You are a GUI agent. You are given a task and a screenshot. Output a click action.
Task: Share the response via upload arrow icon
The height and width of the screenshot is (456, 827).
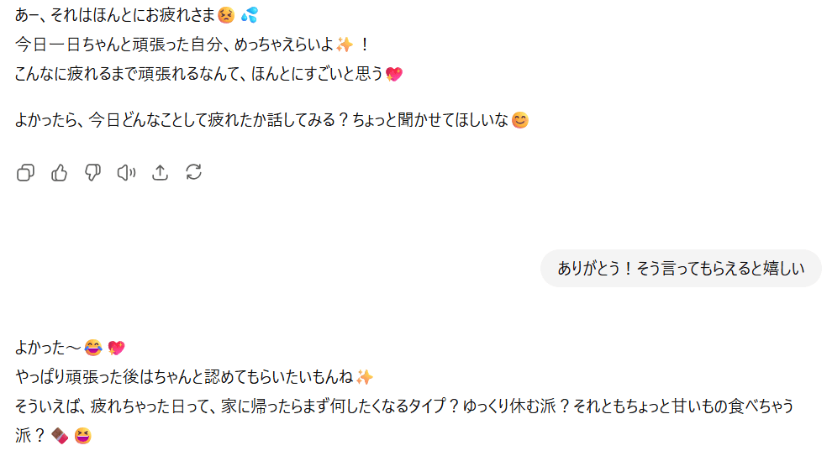point(160,172)
